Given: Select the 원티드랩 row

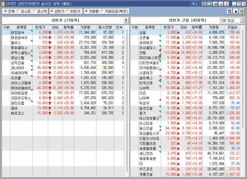Looking at the screenshot, I should pos(63,103).
